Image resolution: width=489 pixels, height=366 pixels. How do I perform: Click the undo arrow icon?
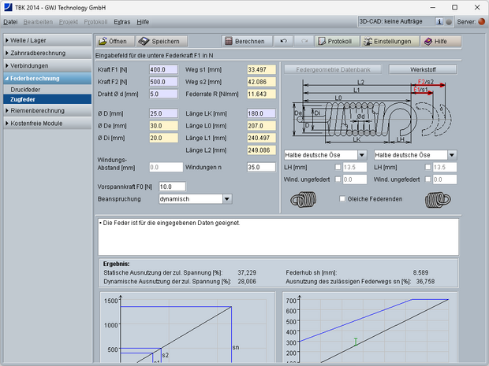pyautogui.click(x=284, y=41)
